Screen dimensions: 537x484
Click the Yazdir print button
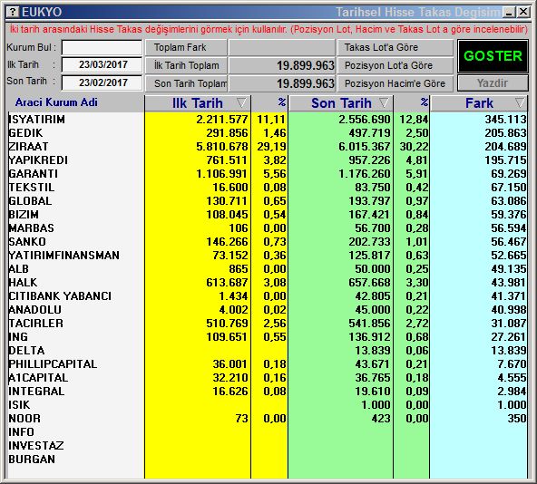click(x=493, y=82)
